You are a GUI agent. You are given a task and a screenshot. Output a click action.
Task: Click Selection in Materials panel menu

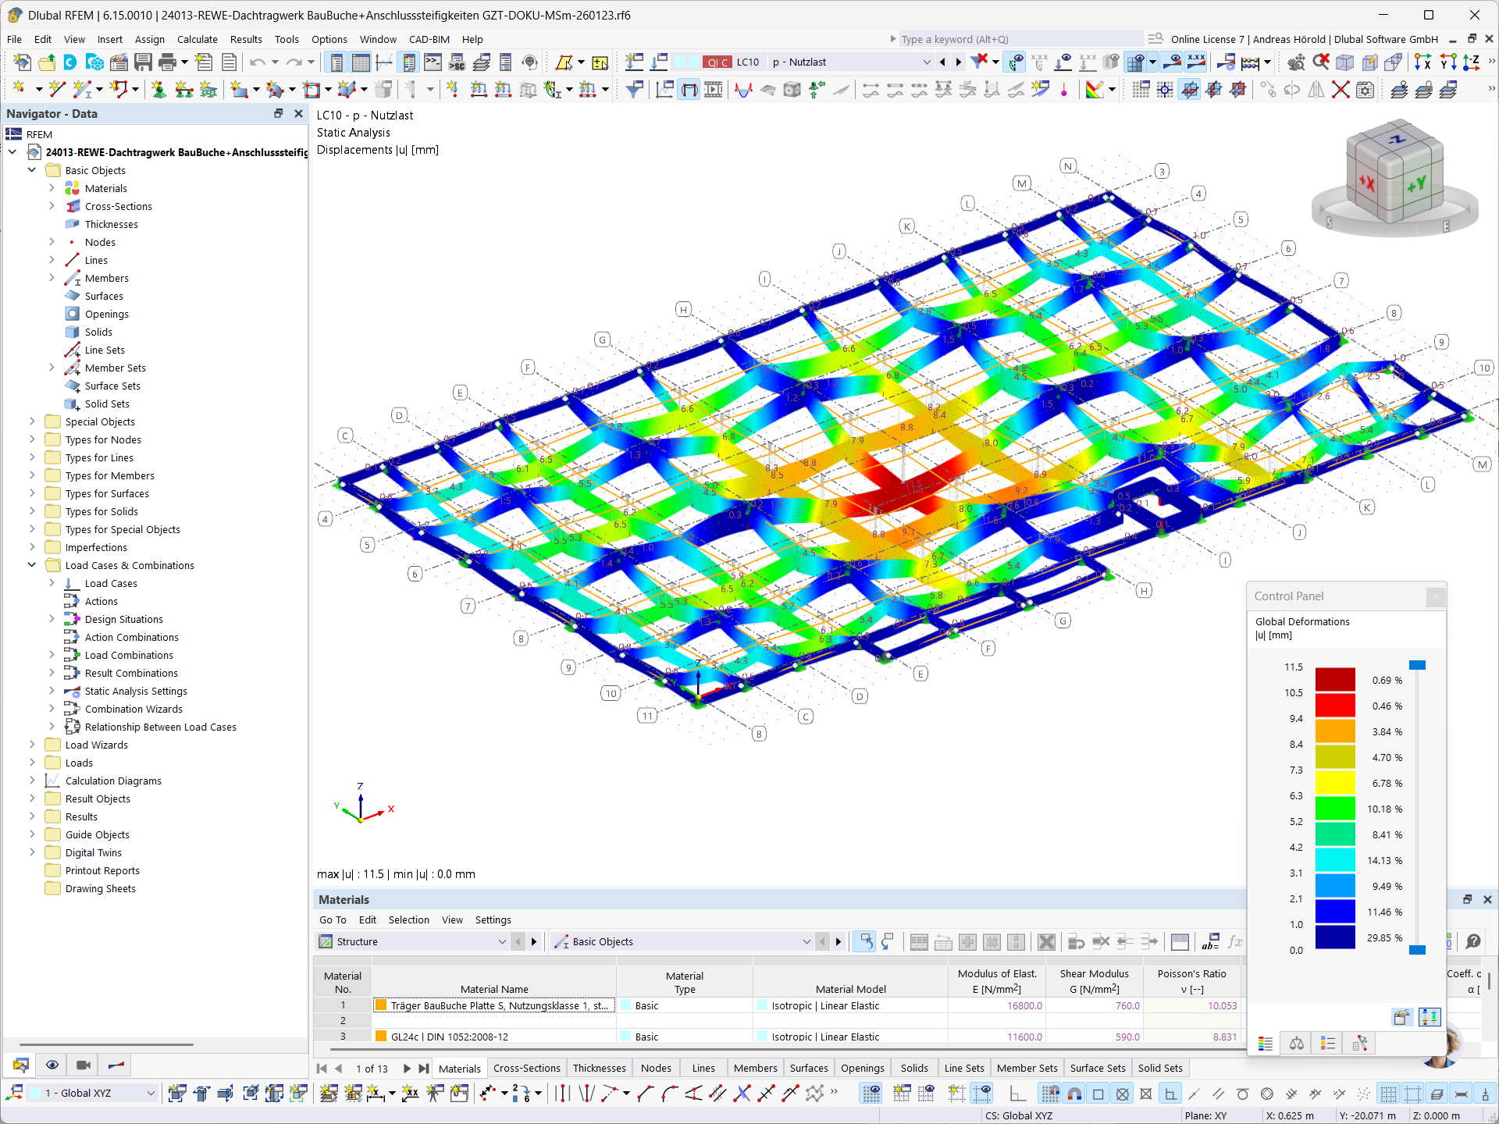pos(409,920)
